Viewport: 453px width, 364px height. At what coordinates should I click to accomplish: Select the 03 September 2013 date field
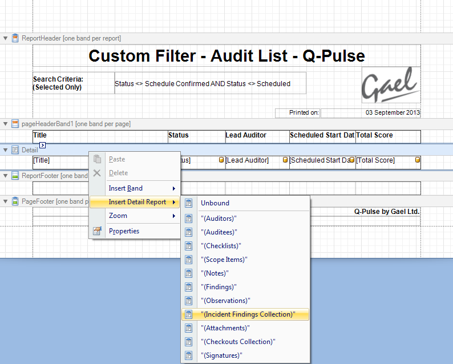[371, 113]
